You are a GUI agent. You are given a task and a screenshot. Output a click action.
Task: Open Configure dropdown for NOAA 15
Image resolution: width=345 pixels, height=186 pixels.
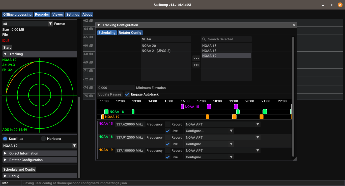click(x=209, y=131)
